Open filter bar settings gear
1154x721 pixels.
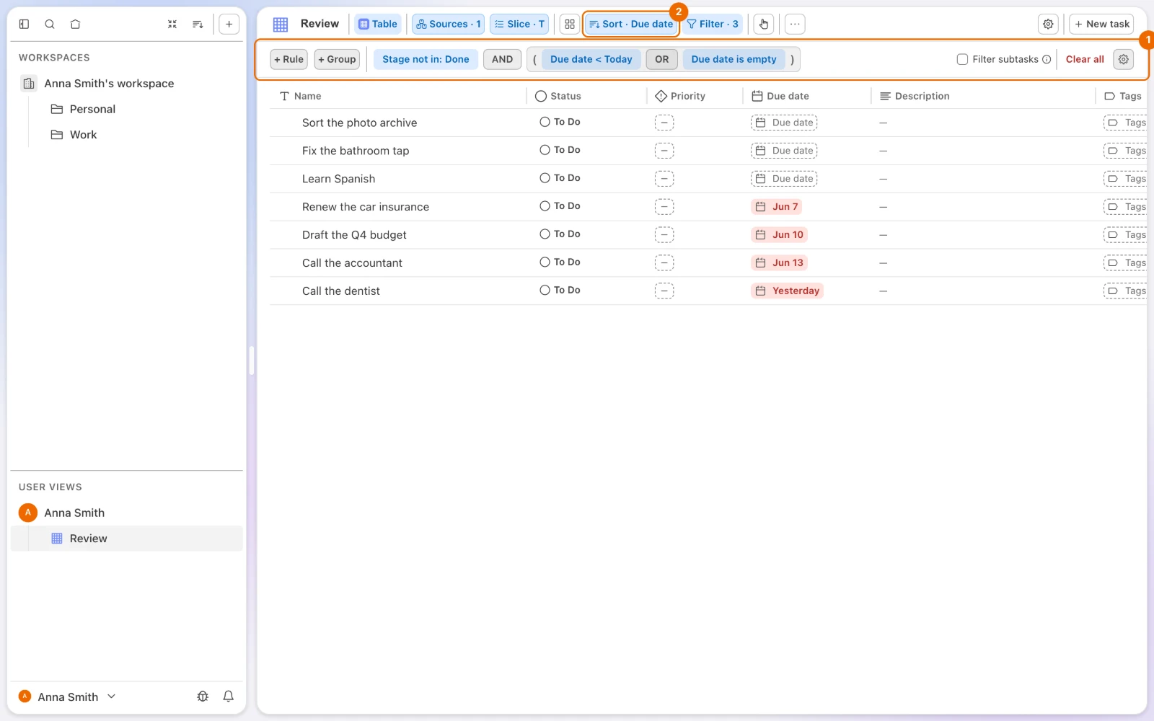coord(1123,59)
